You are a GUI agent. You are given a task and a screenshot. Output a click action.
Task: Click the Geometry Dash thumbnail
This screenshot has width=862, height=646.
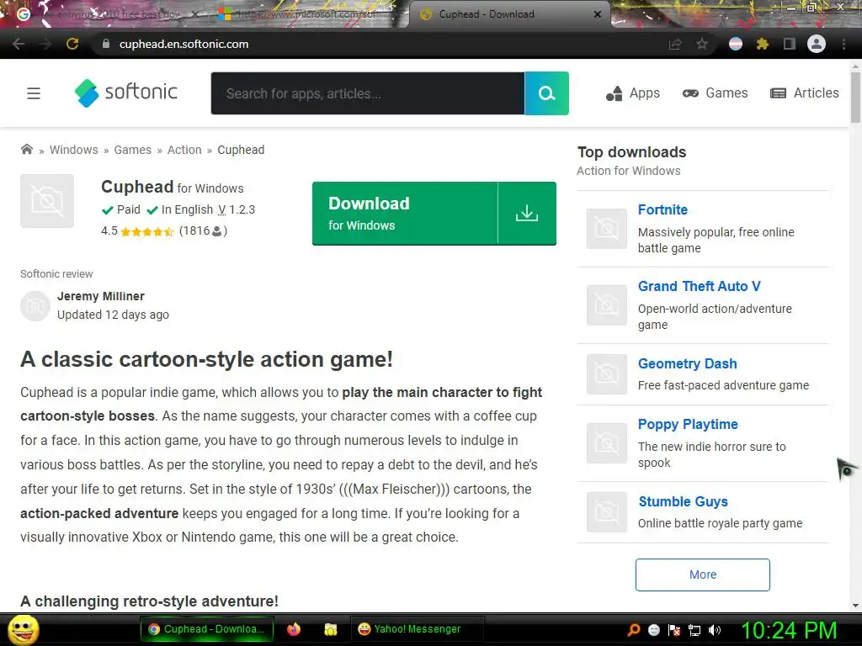606,374
